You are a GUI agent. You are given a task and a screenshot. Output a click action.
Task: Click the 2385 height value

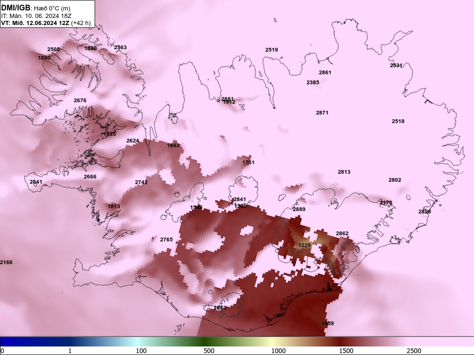[312, 82]
